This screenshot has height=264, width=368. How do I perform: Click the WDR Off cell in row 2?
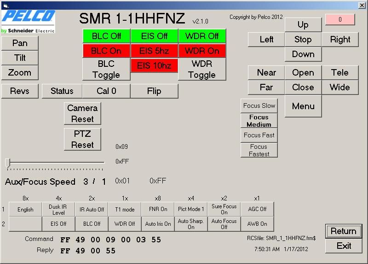pos(125,224)
